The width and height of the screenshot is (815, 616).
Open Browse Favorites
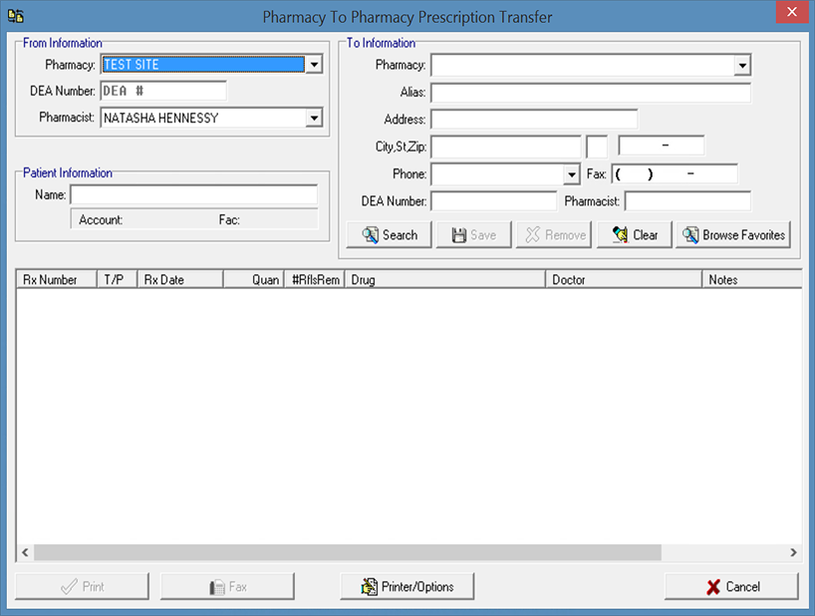coord(732,235)
